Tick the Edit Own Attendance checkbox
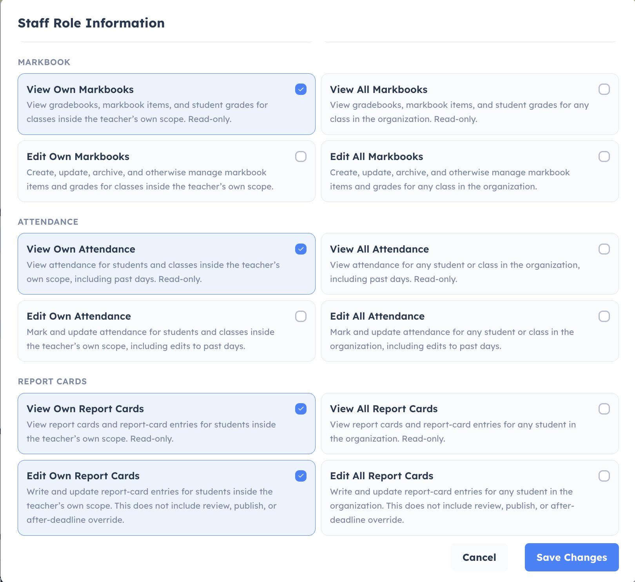 (301, 316)
